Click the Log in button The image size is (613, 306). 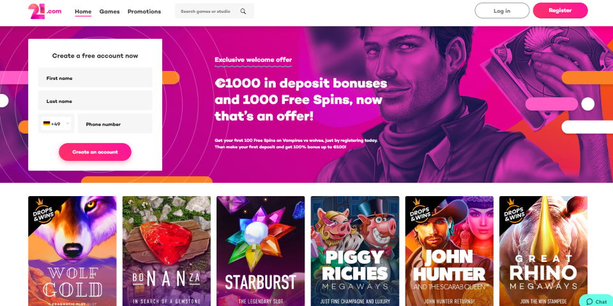(x=502, y=11)
